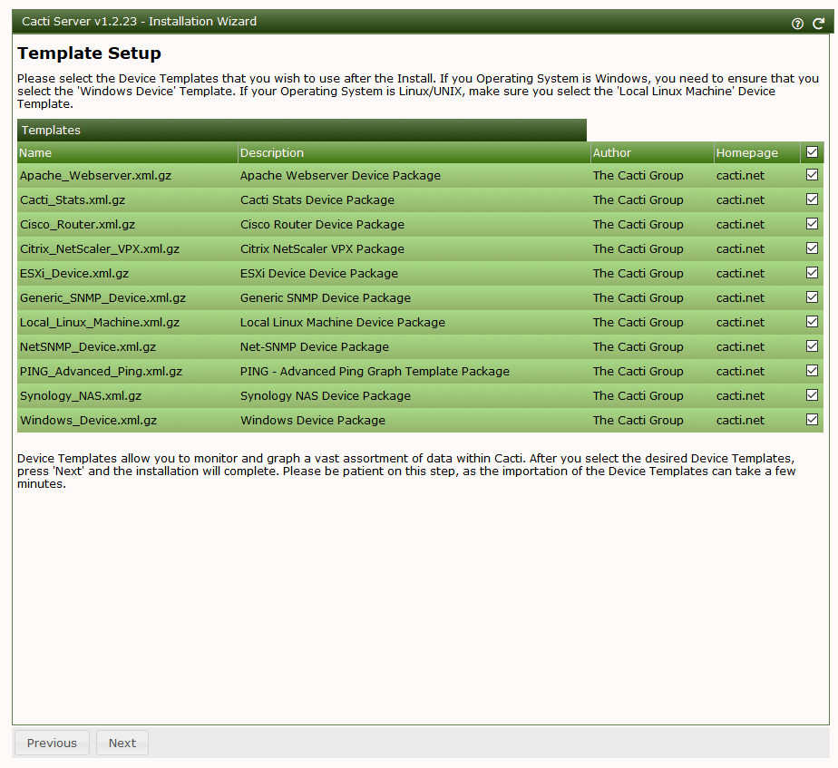Click the Templates section header
Image resolution: width=838 pixels, height=768 pixels.
[302, 131]
